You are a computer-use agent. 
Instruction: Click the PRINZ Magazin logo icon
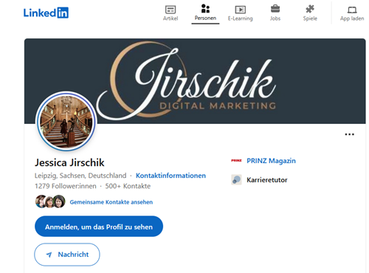(x=236, y=161)
